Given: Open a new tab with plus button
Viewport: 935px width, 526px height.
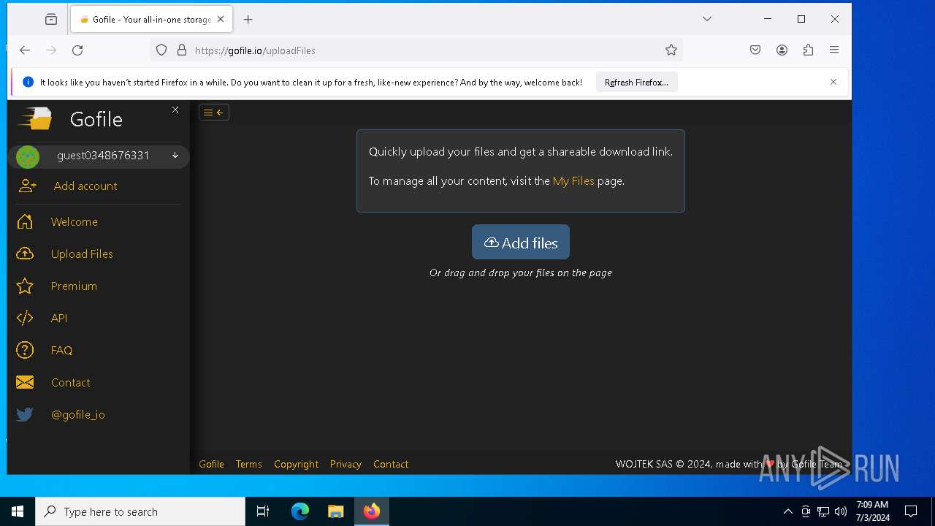Looking at the screenshot, I should pos(248,20).
